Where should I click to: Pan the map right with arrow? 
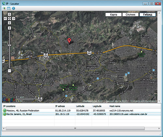pos(14,19)
